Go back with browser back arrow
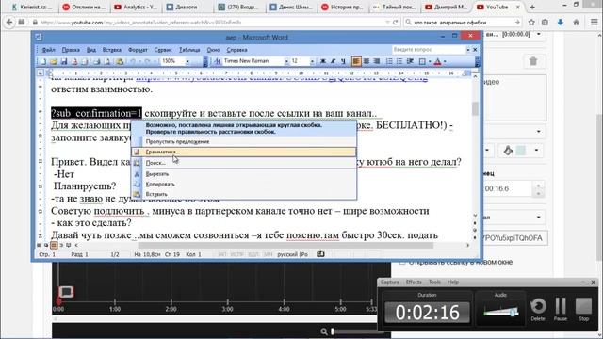 coord(9,23)
